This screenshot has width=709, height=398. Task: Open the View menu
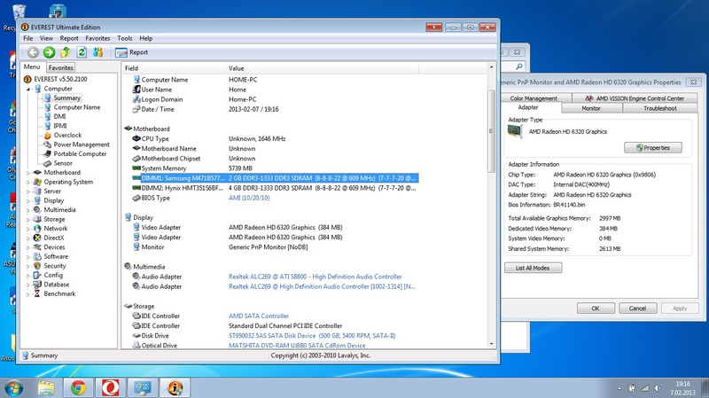pyautogui.click(x=46, y=38)
